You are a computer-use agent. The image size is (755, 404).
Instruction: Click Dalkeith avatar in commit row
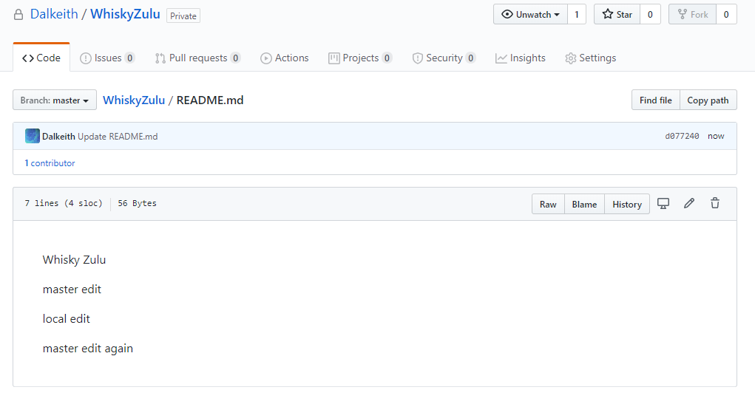(x=33, y=136)
